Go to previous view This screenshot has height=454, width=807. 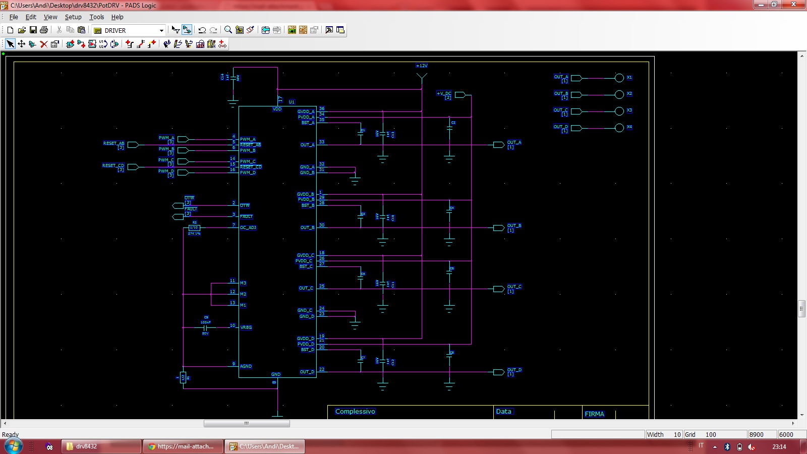tap(266, 30)
